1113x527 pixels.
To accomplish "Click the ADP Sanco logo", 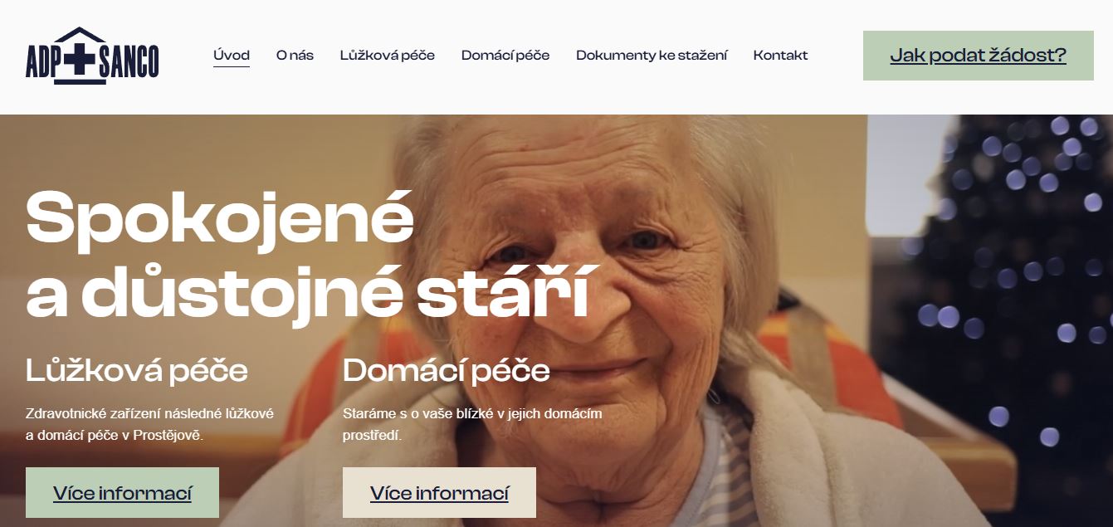I will point(92,56).
